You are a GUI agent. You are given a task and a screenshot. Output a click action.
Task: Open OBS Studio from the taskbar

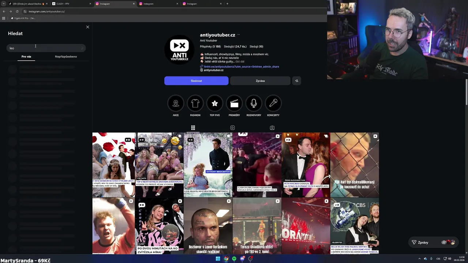[x=250, y=259]
